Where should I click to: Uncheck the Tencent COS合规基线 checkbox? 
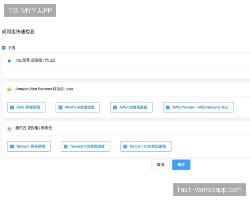125,147
